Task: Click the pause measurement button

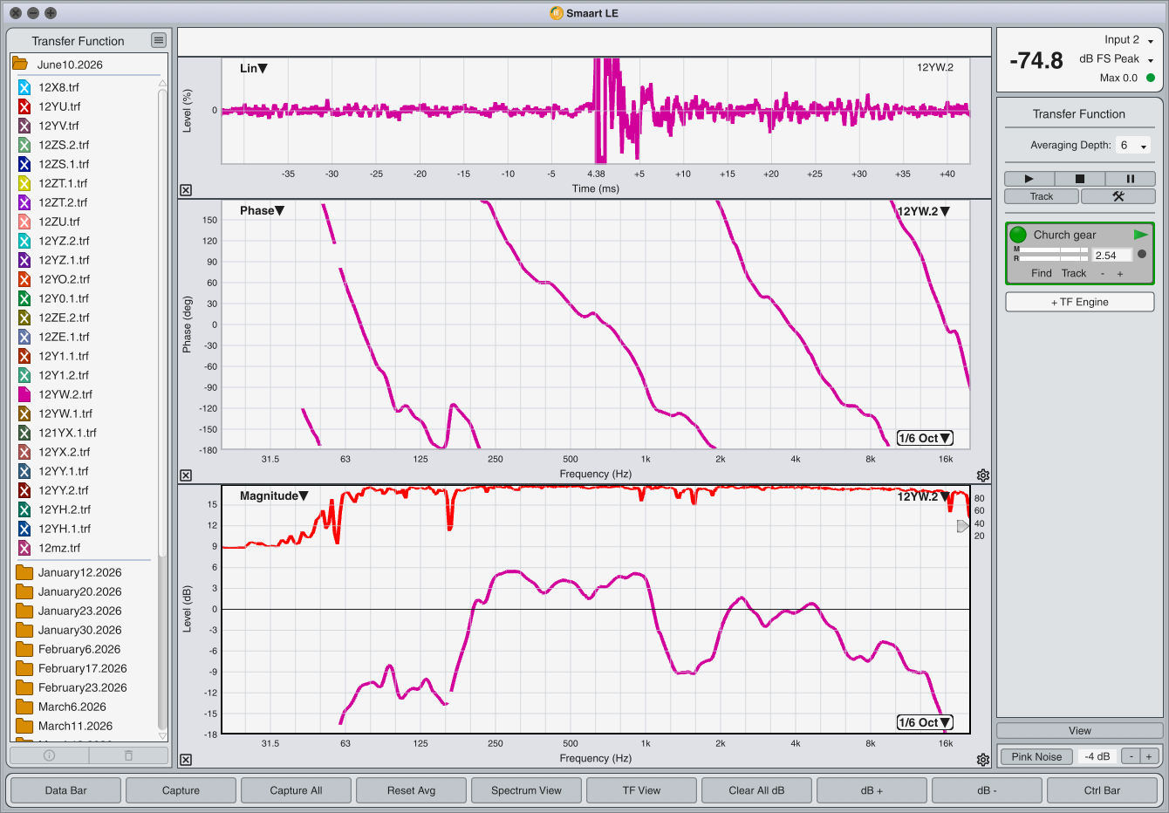Action: click(1130, 179)
